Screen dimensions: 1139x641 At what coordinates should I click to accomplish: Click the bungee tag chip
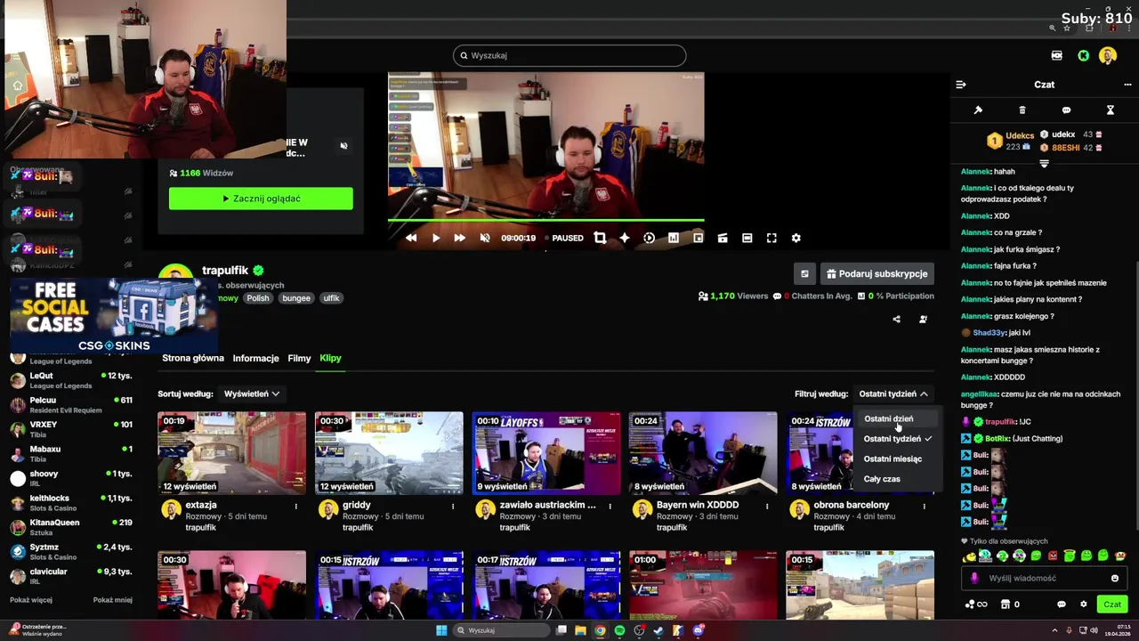click(296, 298)
